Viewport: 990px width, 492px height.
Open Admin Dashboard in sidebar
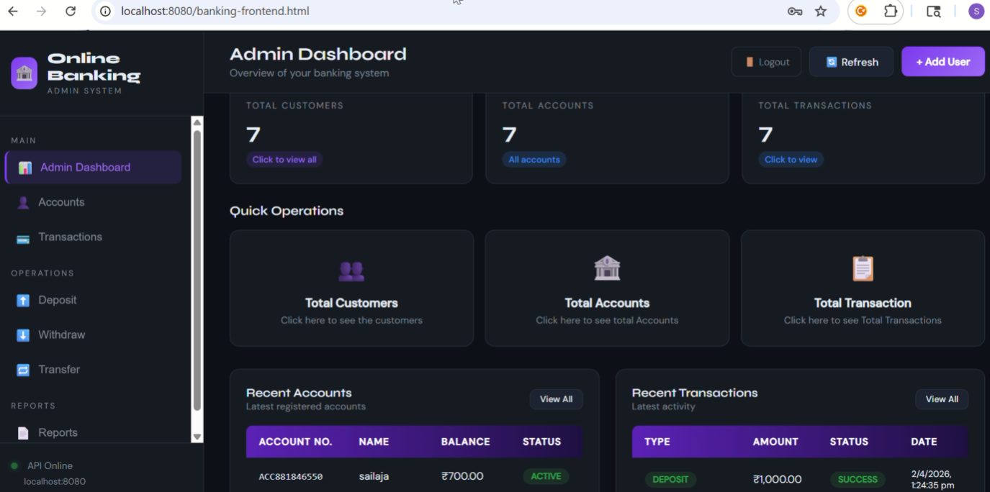pos(93,168)
